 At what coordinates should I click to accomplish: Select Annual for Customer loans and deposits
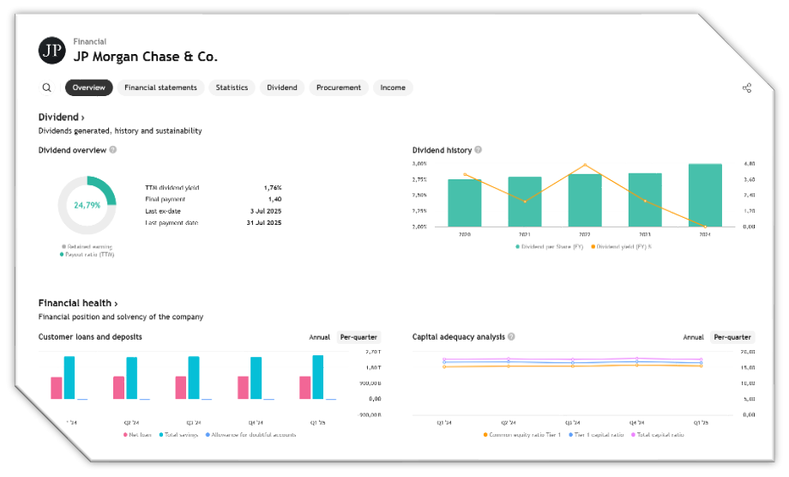pyautogui.click(x=320, y=337)
